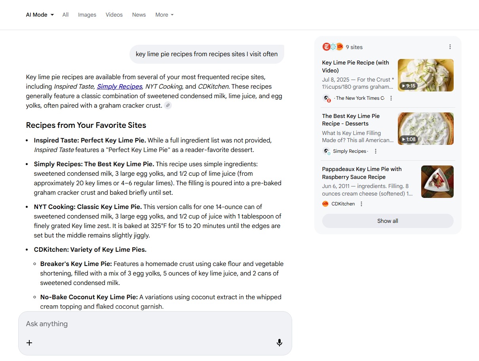This screenshot has width=479, height=361.
Task: Click the plus icon in the Ask anything bar
Action: point(29,343)
